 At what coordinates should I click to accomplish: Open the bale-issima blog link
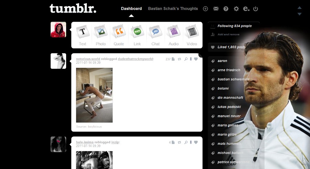(x=85, y=142)
